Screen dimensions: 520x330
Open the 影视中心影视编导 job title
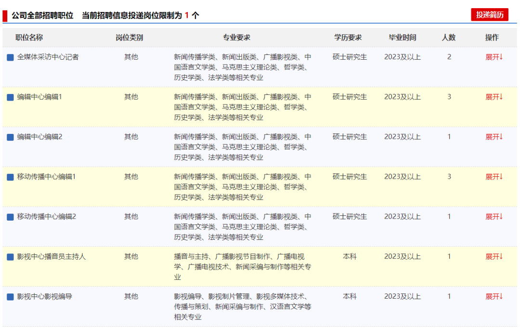(x=44, y=297)
